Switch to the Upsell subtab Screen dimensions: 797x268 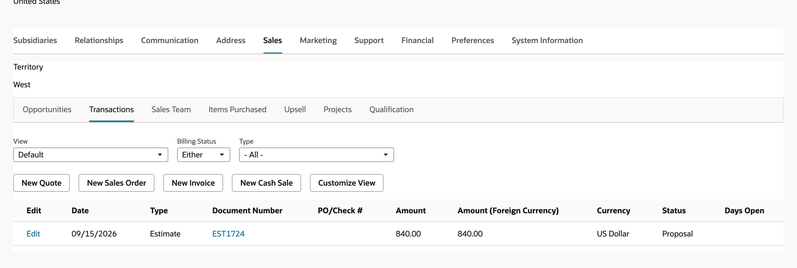pyautogui.click(x=295, y=110)
